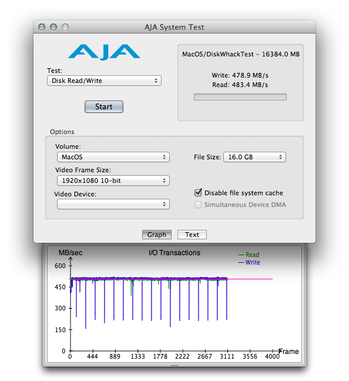Image resolution: width=349 pixels, height=381 pixels.
Task: Open the Volume dropdown showing MacOS
Action: (113, 157)
